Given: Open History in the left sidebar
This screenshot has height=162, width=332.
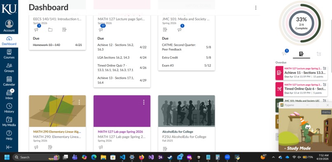Looking at the screenshot, I should pyautogui.click(x=9, y=108).
